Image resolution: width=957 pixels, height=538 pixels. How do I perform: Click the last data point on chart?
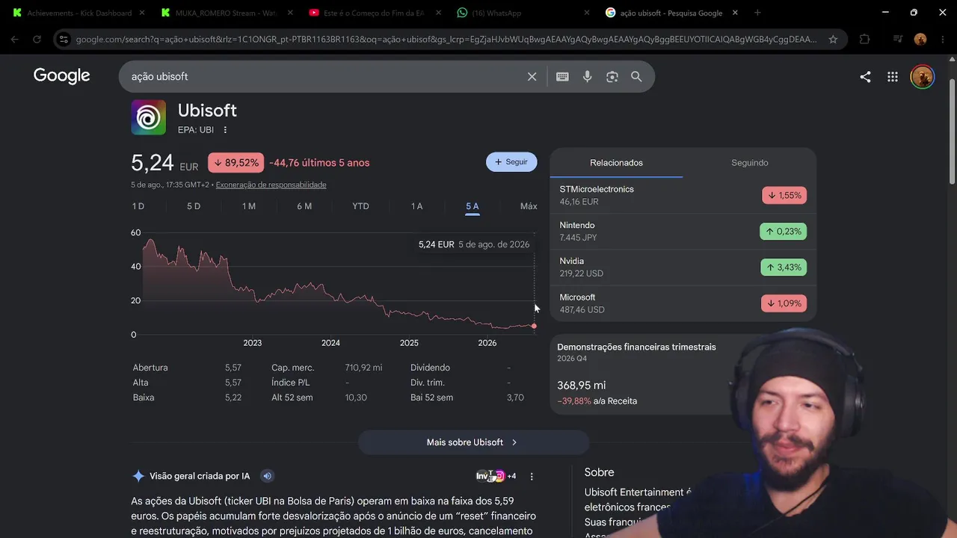point(534,326)
